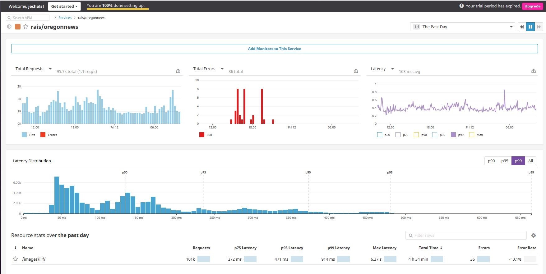Click the '< 0.1%' error rate value
The height and width of the screenshot is (274, 546).
click(515, 259)
